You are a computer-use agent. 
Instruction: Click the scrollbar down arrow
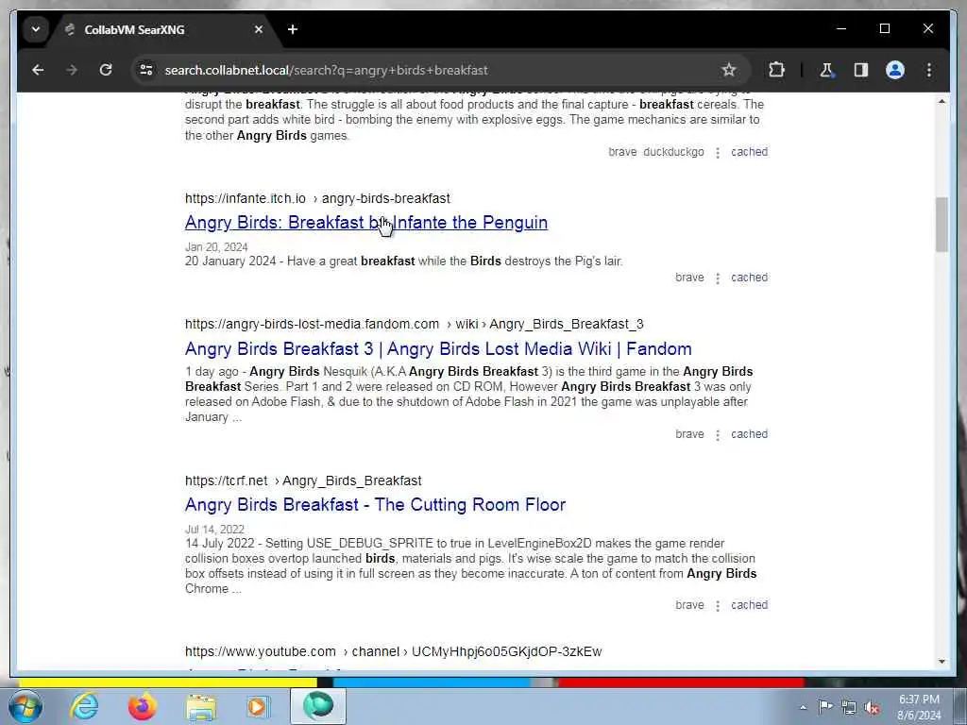(942, 662)
